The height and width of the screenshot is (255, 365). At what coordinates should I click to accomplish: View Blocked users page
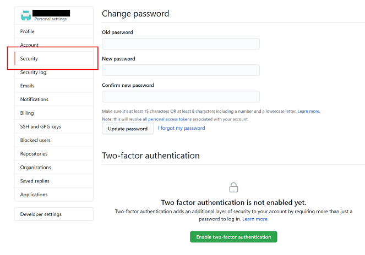(54, 140)
